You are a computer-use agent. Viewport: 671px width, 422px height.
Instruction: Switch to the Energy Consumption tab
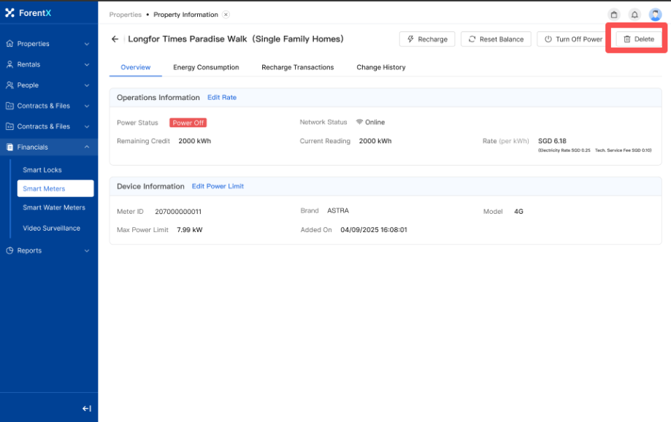pyautogui.click(x=206, y=67)
